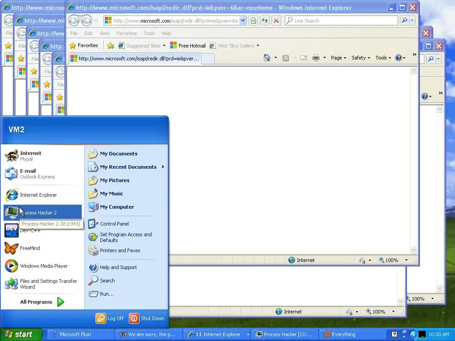Click the Shut Down button

click(147, 318)
